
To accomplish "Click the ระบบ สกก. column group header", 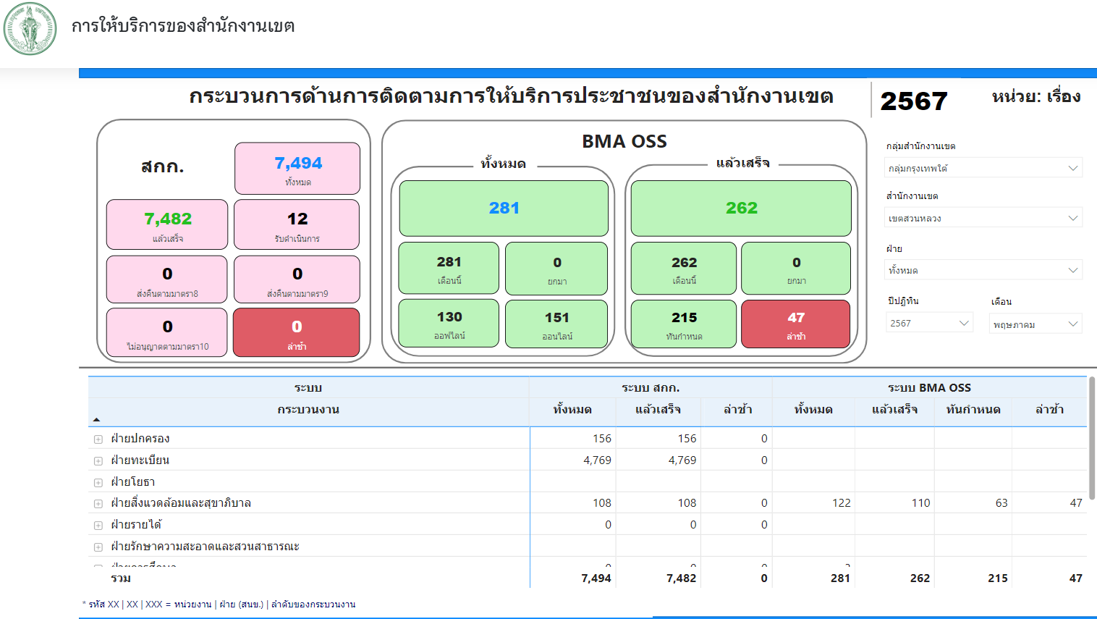I will [x=650, y=388].
